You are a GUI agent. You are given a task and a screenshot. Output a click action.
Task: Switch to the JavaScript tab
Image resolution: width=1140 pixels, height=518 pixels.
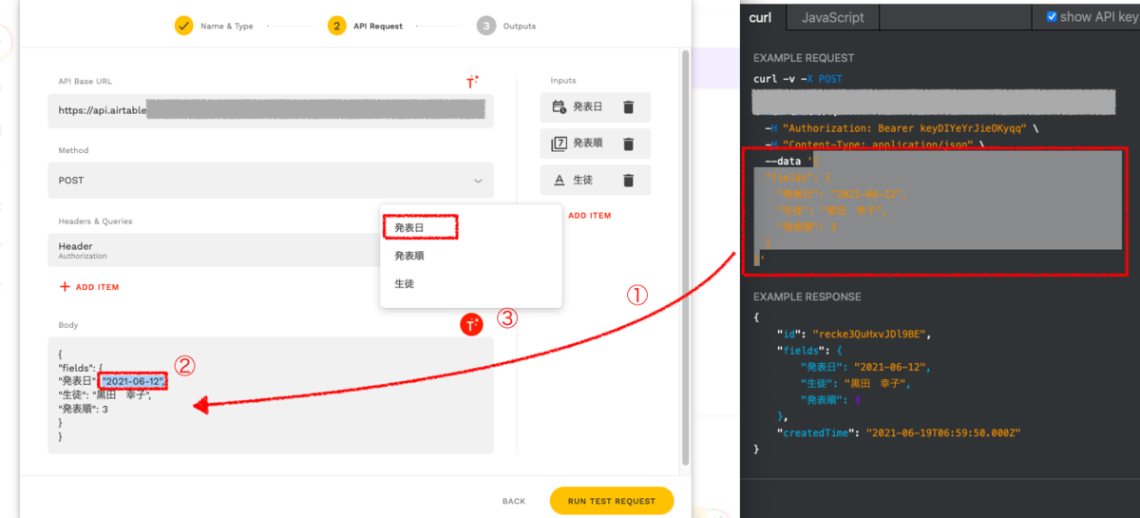[x=832, y=17]
